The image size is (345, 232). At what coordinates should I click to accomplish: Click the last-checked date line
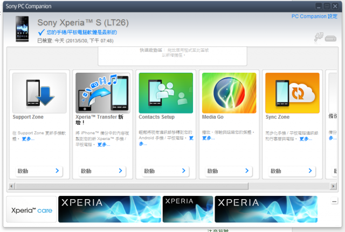click(75, 41)
